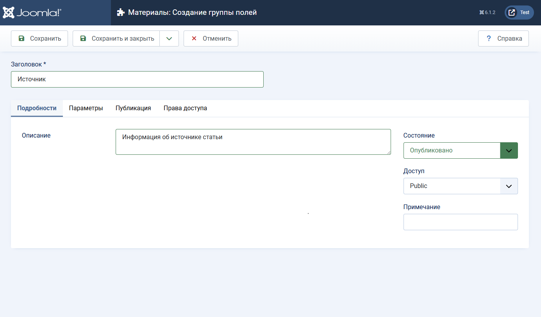Click the Joomla version 6.1.2 indicator
This screenshot has height=317, width=541.
pos(487,13)
